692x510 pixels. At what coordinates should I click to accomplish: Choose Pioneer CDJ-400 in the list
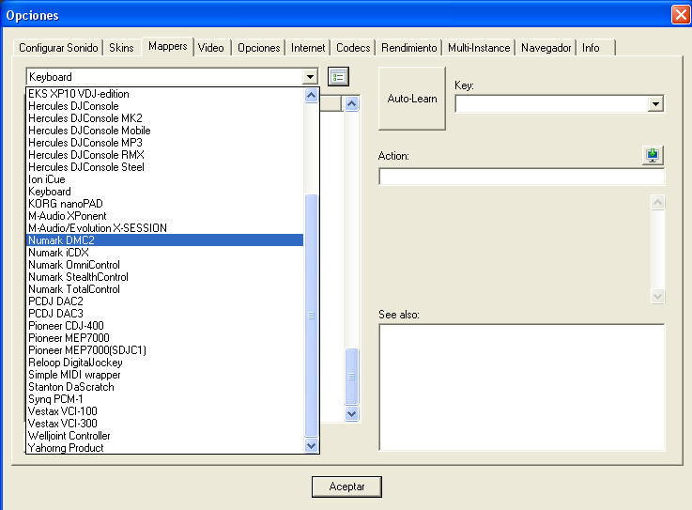click(66, 326)
